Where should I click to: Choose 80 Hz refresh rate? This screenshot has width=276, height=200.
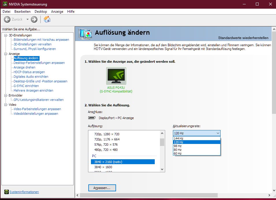(x=197, y=150)
